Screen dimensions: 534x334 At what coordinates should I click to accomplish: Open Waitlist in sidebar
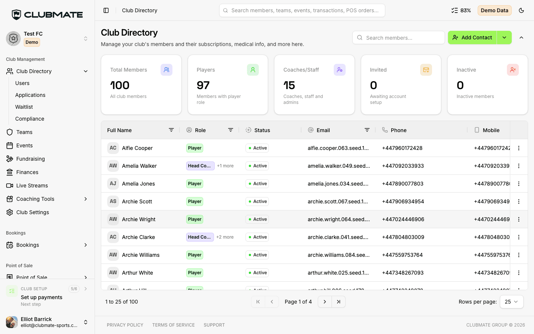24,107
